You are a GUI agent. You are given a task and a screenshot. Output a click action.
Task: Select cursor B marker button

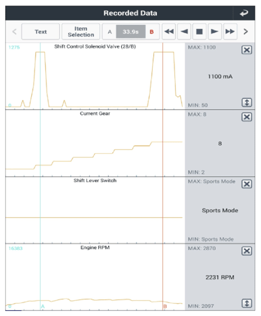pyautogui.click(x=152, y=32)
